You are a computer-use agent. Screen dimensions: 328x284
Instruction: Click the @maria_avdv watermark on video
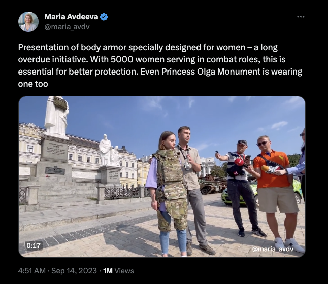[273, 249]
